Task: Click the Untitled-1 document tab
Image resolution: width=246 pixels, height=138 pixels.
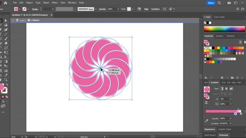Action: [x=30, y=15]
